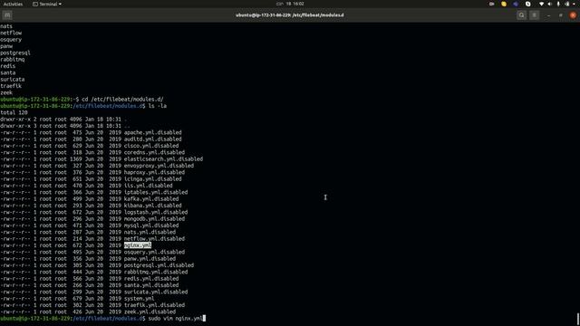The image size is (580, 326).
Task: Click envoyproxy.yml.disabled file name
Action: point(159,166)
